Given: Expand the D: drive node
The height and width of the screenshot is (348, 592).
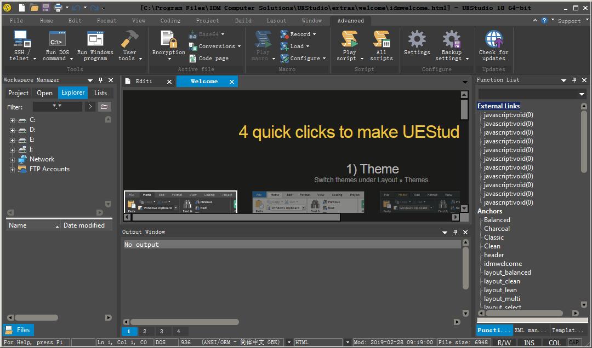Looking at the screenshot, I should 13,130.
